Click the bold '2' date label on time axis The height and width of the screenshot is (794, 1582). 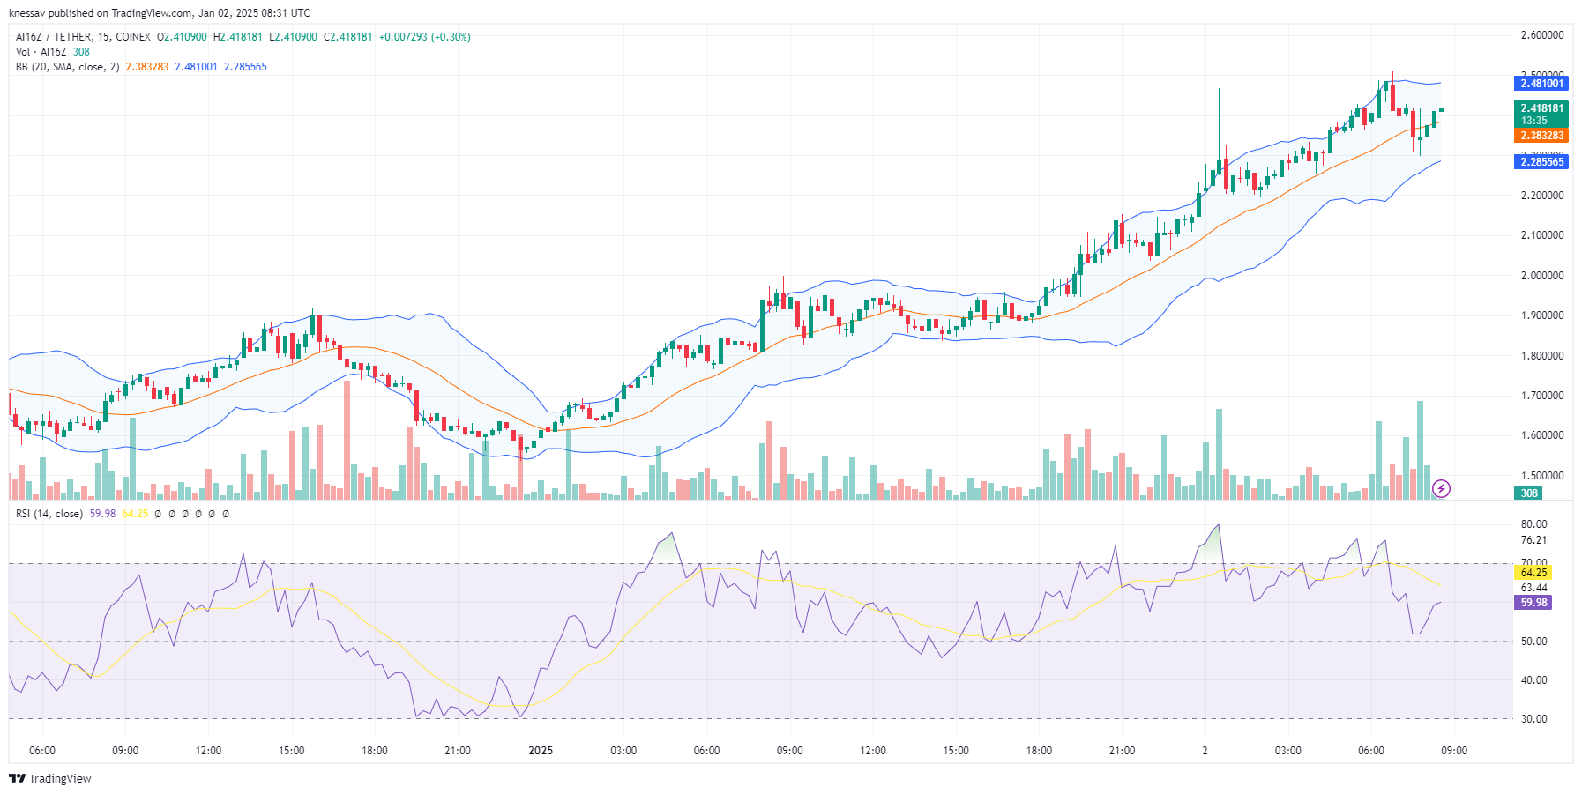click(x=1205, y=751)
